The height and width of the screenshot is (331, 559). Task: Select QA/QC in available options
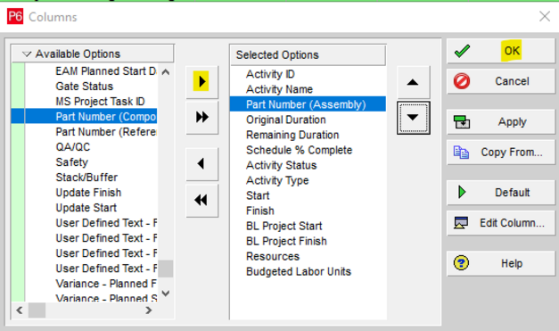pyautogui.click(x=73, y=147)
